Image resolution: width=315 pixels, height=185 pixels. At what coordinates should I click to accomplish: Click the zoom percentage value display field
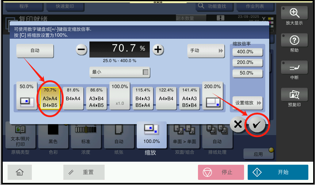[119, 49]
